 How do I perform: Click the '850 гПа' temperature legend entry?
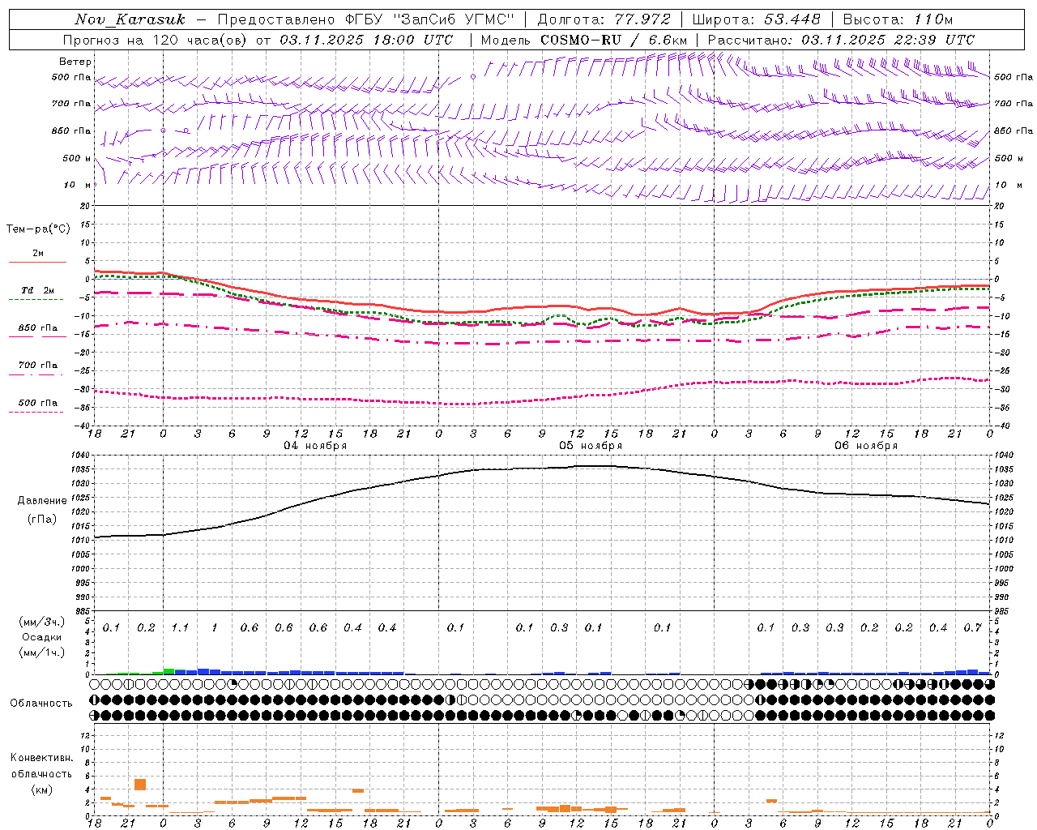click(x=38, y=328)
